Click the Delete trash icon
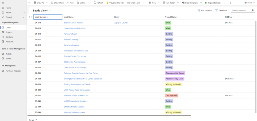Image resolution: width=257 pixels, height=121 pixels. 78,3
